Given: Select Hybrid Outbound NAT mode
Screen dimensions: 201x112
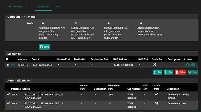Looking at the screenshot, I should click(x=76, y=23).
